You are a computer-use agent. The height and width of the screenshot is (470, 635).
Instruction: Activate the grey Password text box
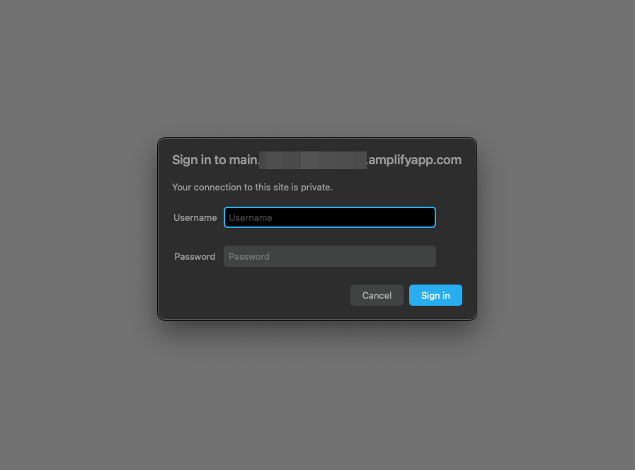click(330, 256)
